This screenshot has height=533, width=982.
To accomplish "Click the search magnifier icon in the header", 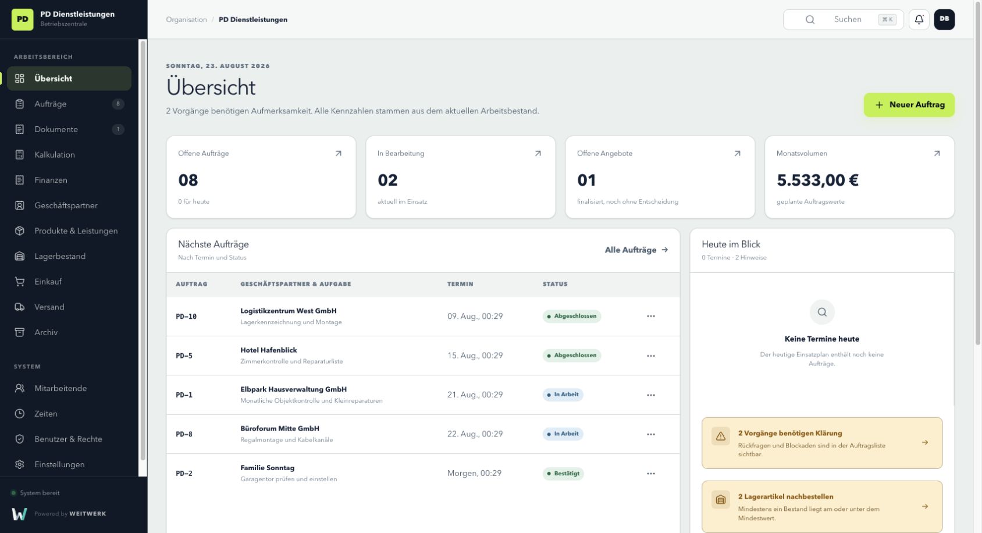I will click(x=810, y=20).
